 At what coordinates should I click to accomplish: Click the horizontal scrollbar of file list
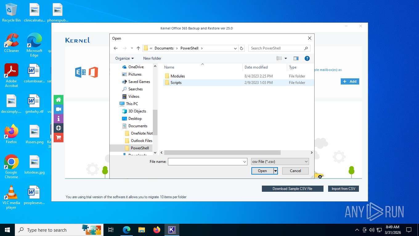pyautogui.click(x=222, y=153)
